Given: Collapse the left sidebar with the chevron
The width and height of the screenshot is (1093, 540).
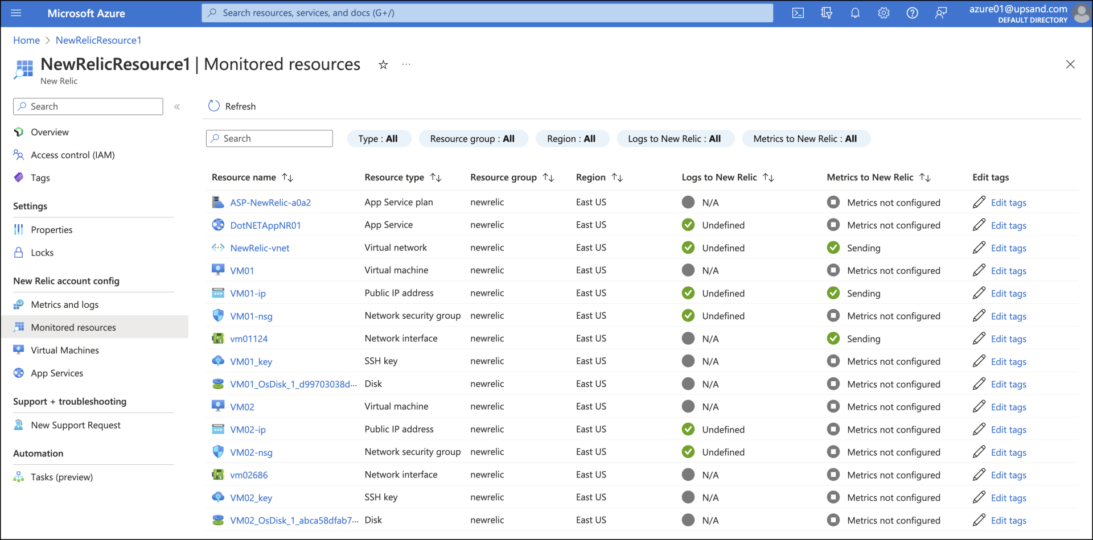Looking at the screenshot, I should click(x=177, y=106).
